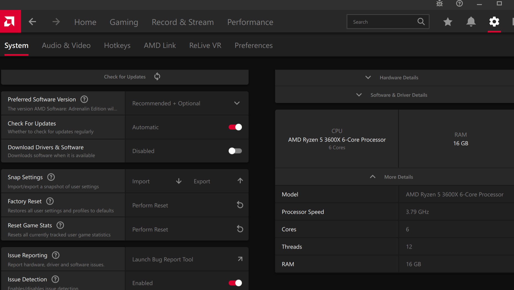Open favorites star icon
This screenshot has width=514, height=290.
(x=448, y=22)
